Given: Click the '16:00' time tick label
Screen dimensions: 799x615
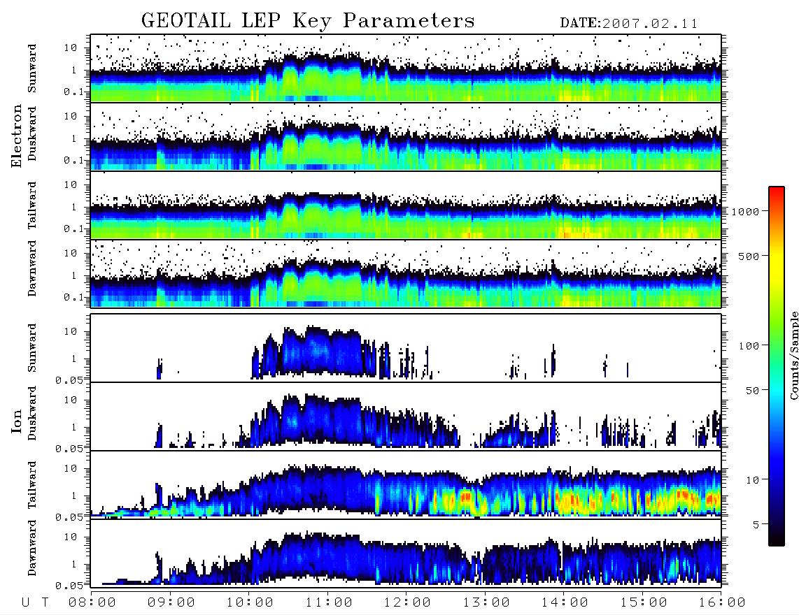Looking at the screenshot, I should coord(722,602).
